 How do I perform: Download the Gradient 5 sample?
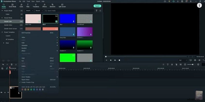91,48
